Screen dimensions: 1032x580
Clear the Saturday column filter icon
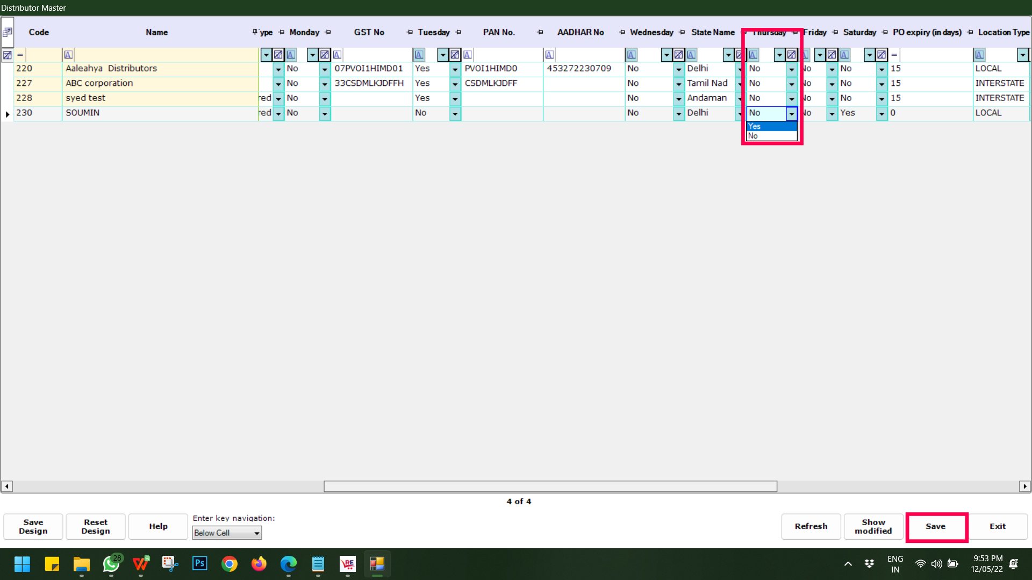[x=881, y=55]
